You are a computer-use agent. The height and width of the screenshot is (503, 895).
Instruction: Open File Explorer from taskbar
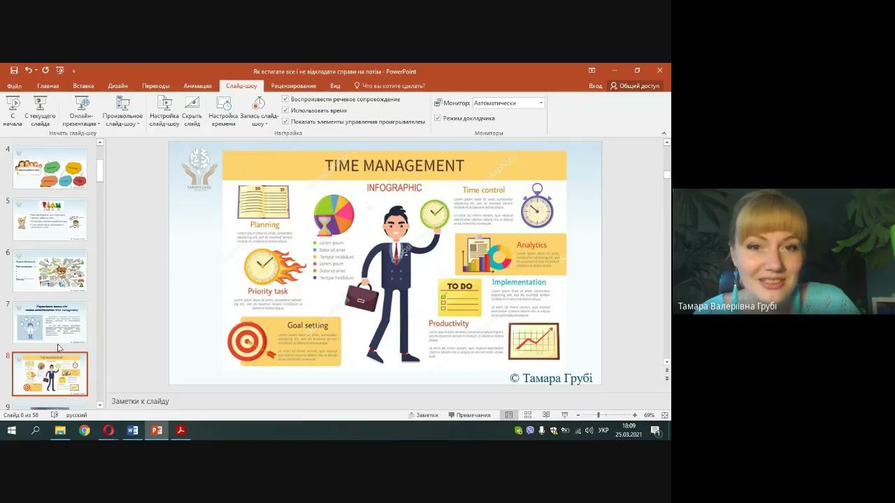coord(60,430)
